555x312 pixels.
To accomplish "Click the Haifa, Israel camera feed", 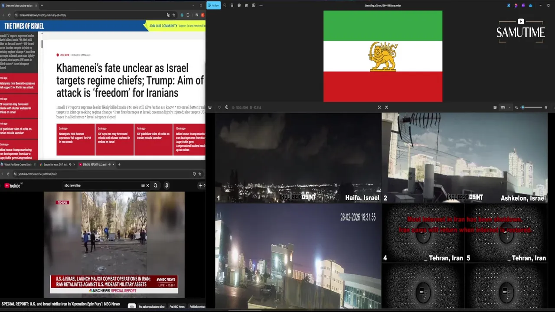I will pyautogui.click(x=298, y=158).
